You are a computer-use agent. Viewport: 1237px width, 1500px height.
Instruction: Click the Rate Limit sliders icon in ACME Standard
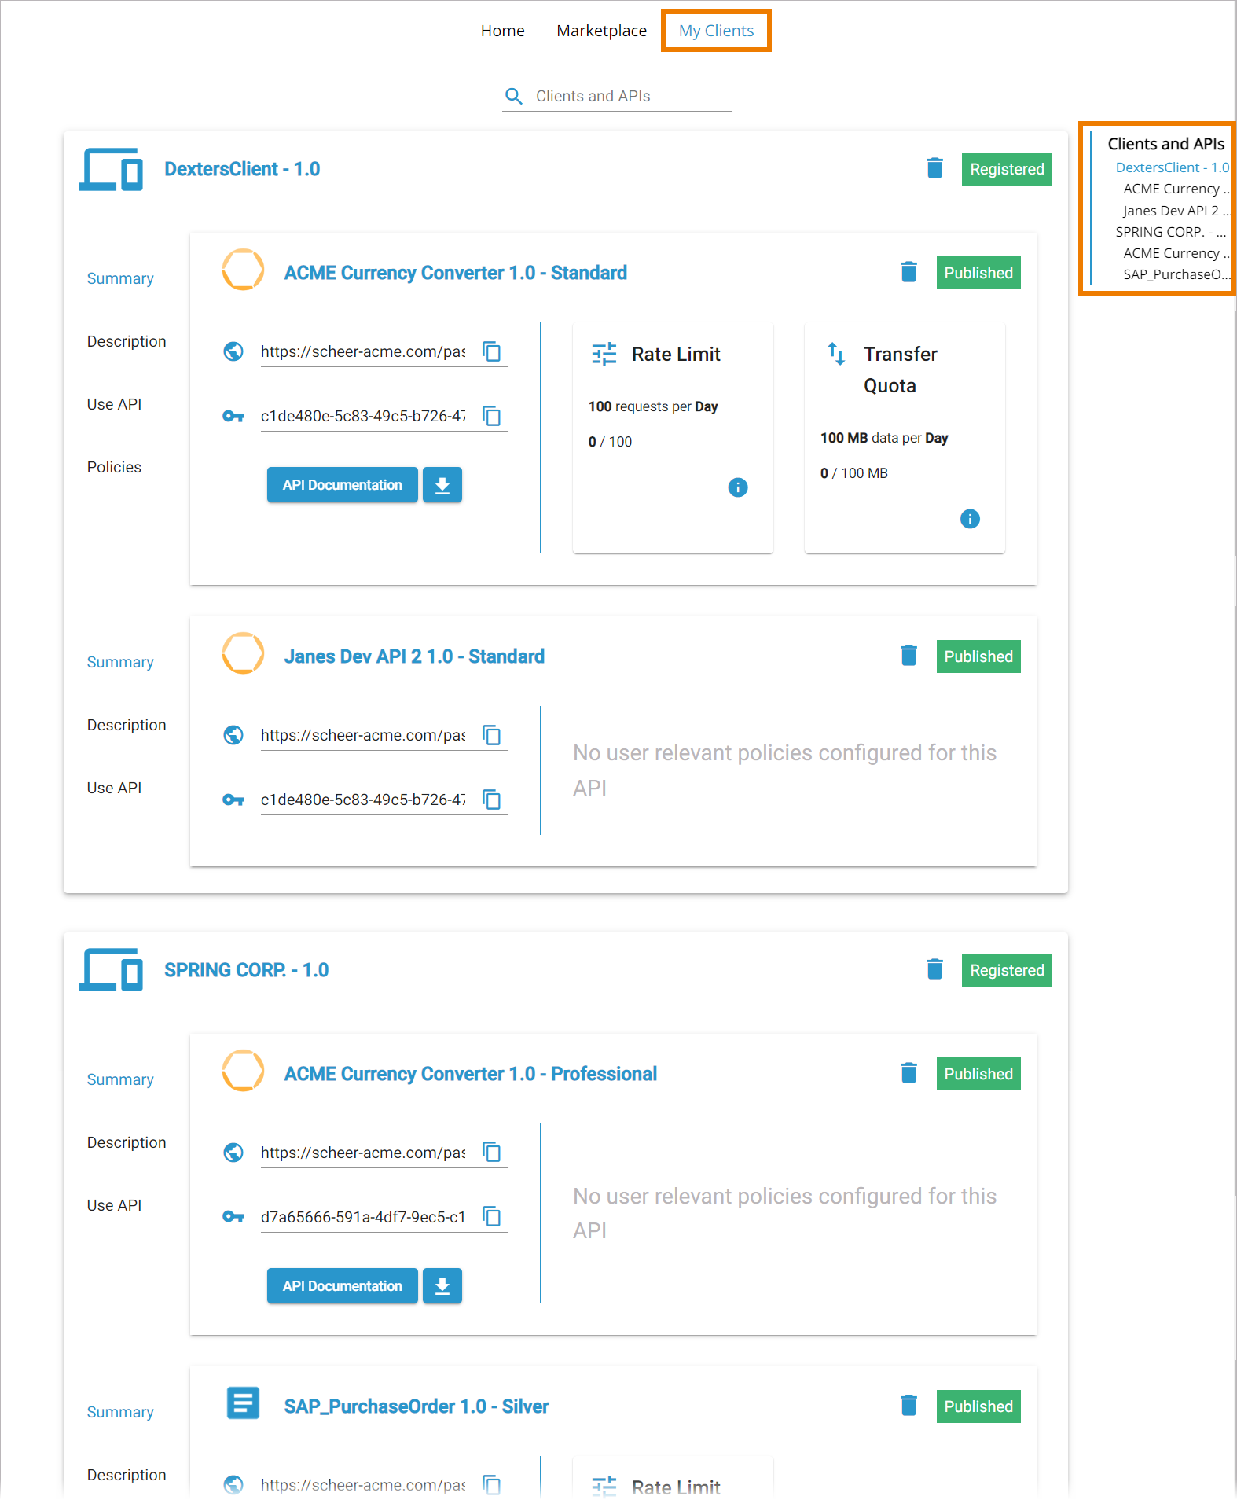click(x=604, y=355)
